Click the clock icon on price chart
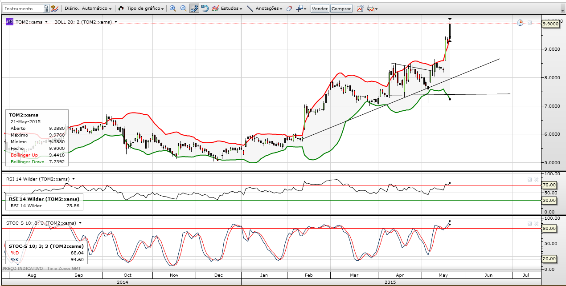Screen dimensions: 566x286 point(520,23)
